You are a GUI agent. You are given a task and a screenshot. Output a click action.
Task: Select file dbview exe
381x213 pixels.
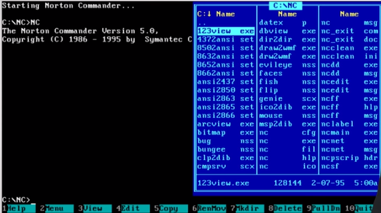pyautogui.click(x=287, y=31)
